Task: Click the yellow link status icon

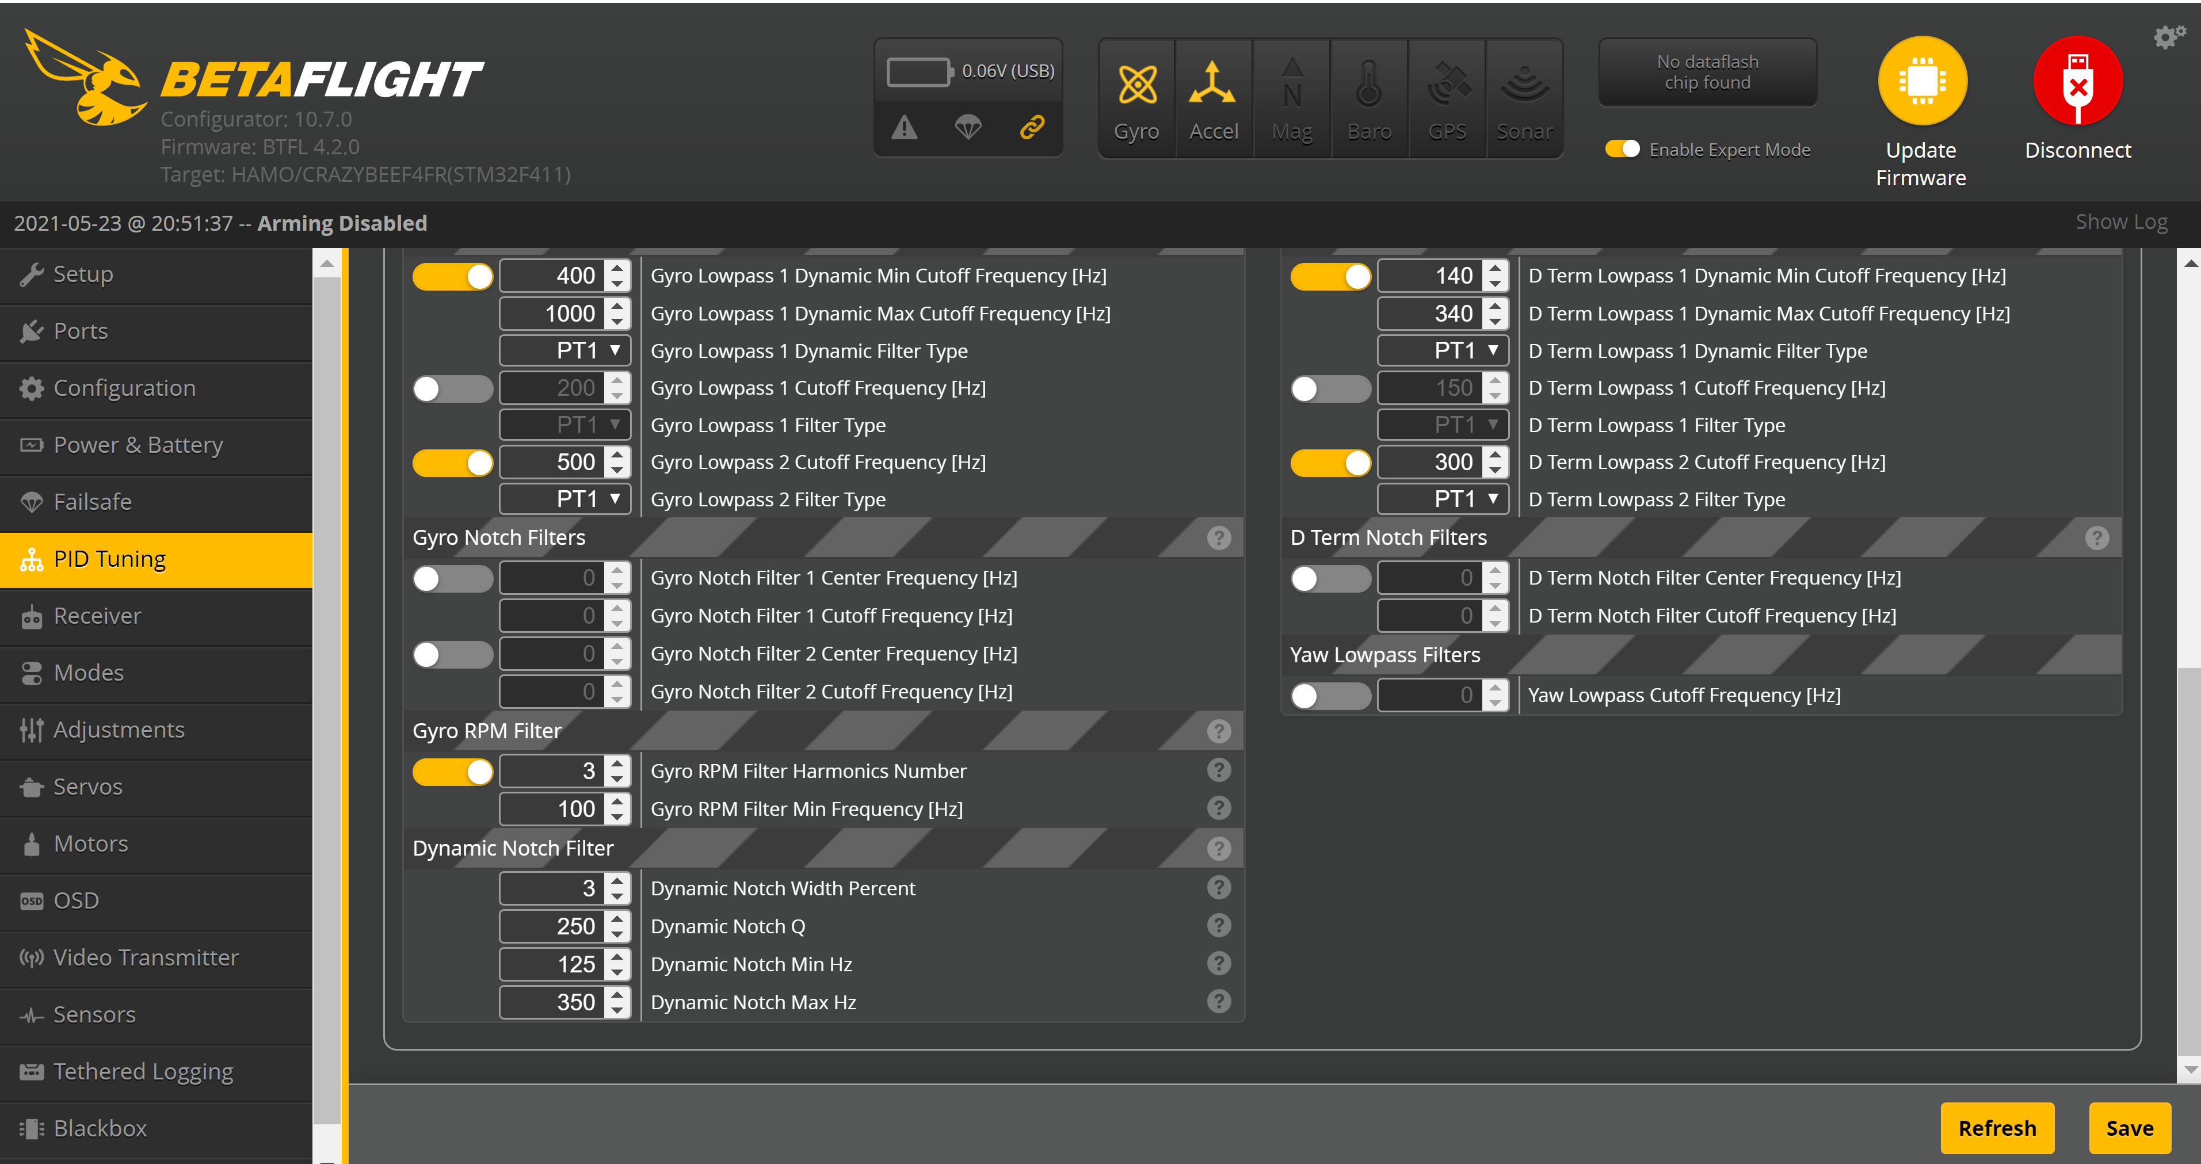Action: [1032, 128]
